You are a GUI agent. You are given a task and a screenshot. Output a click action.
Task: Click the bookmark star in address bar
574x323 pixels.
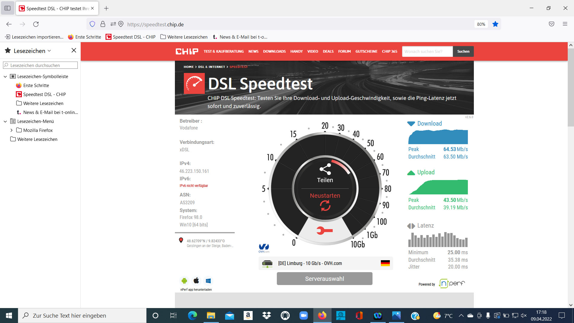[x=495, y=24]
